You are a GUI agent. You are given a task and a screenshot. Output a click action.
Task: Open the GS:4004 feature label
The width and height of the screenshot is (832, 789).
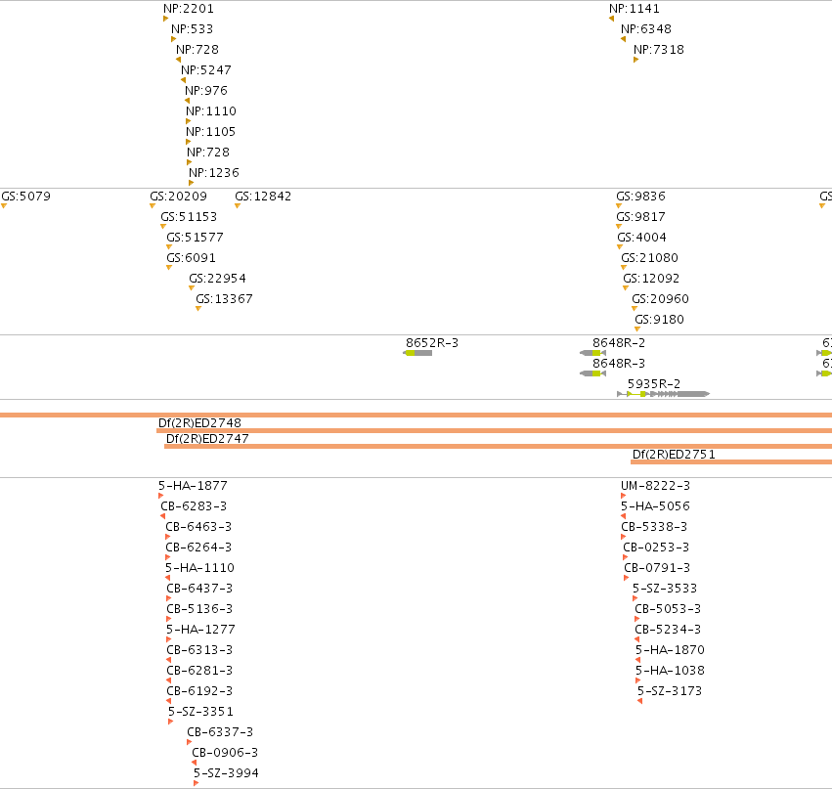coord(641,238)
